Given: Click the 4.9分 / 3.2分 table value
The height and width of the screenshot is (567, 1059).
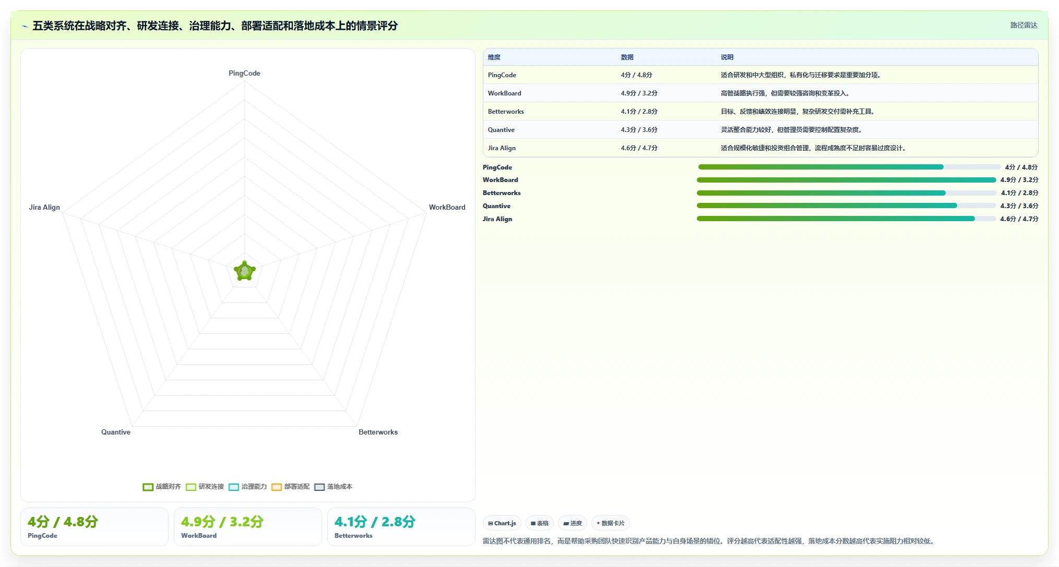Looking at the screenshot, I should tap(639, 93).
